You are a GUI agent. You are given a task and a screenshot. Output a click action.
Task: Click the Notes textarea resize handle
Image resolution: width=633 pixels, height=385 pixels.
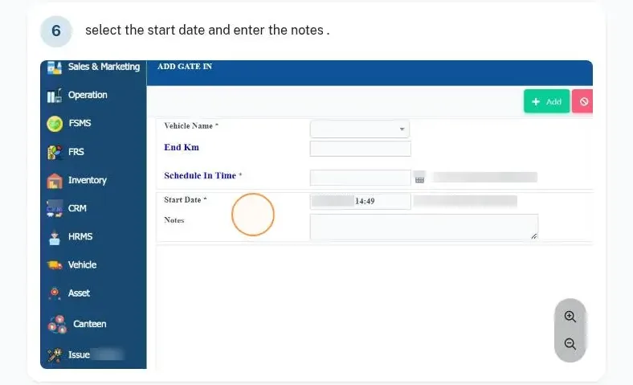[534, 236]
